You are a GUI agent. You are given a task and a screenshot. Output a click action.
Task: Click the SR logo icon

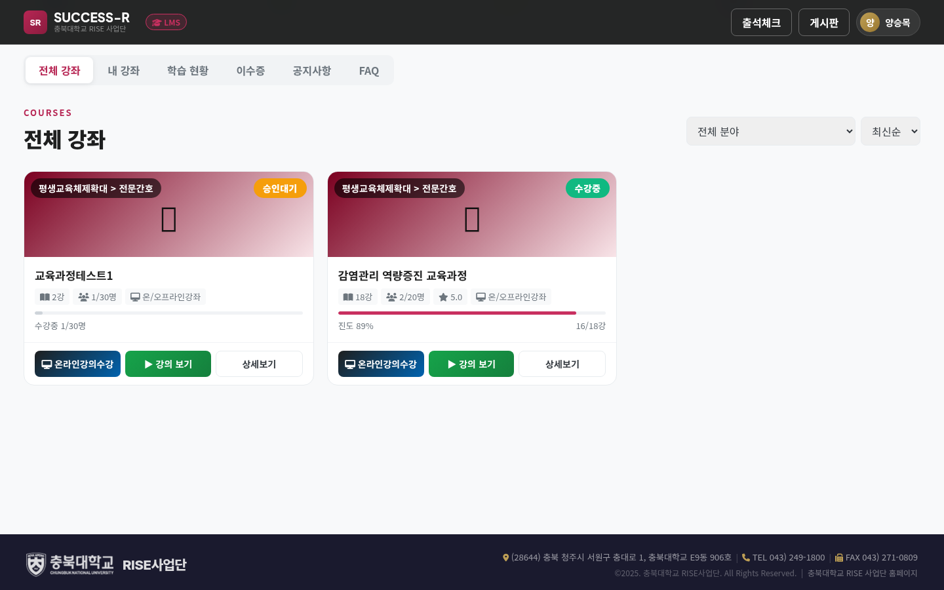coord(35,22)
